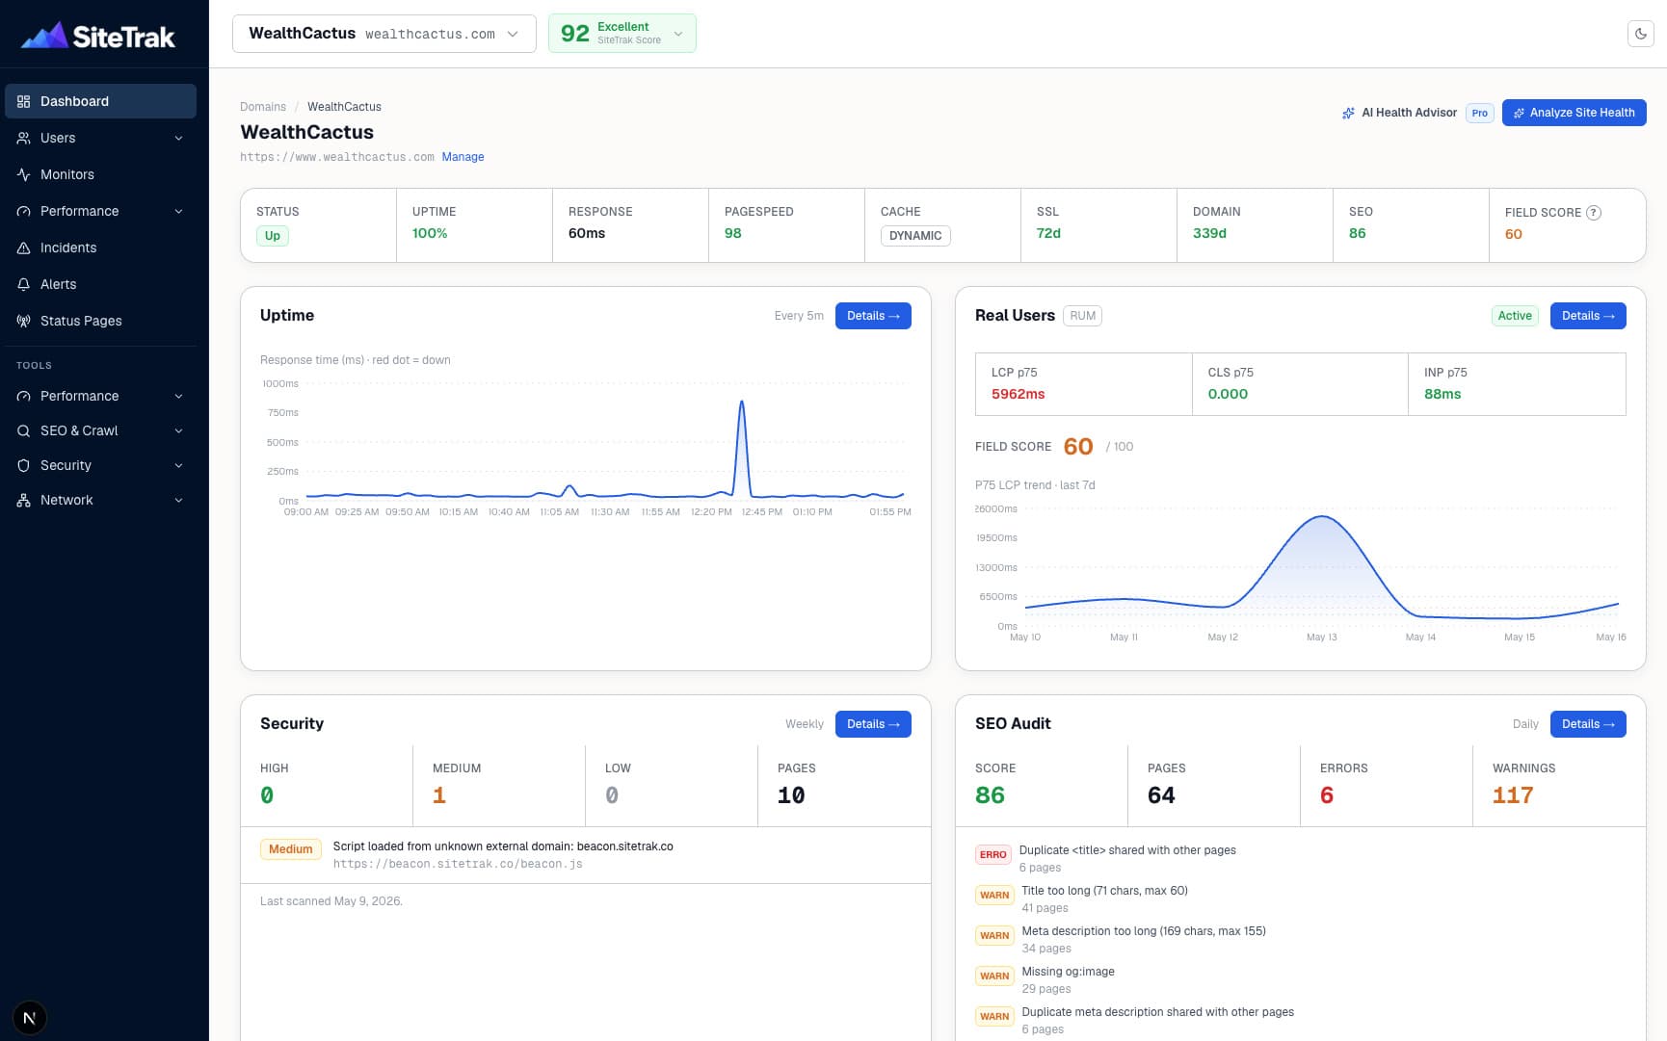Screen dimensions: 1667x1041
Task: Click the SEO & Crawl magnifier icon
Action: [24, 430]
